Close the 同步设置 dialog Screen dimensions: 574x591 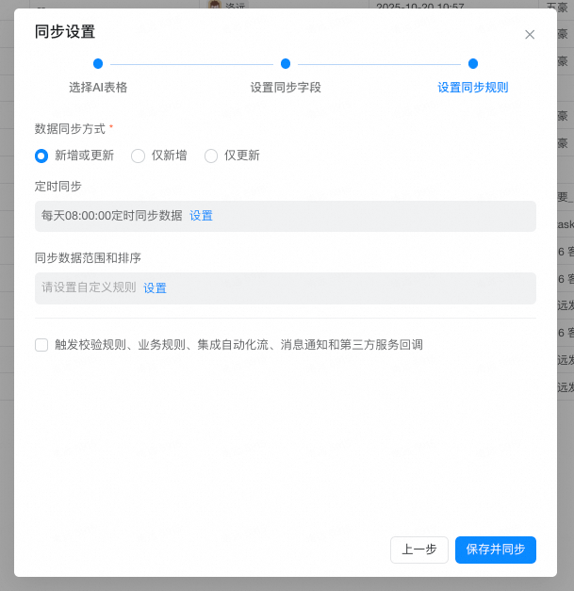pos(530,35)
